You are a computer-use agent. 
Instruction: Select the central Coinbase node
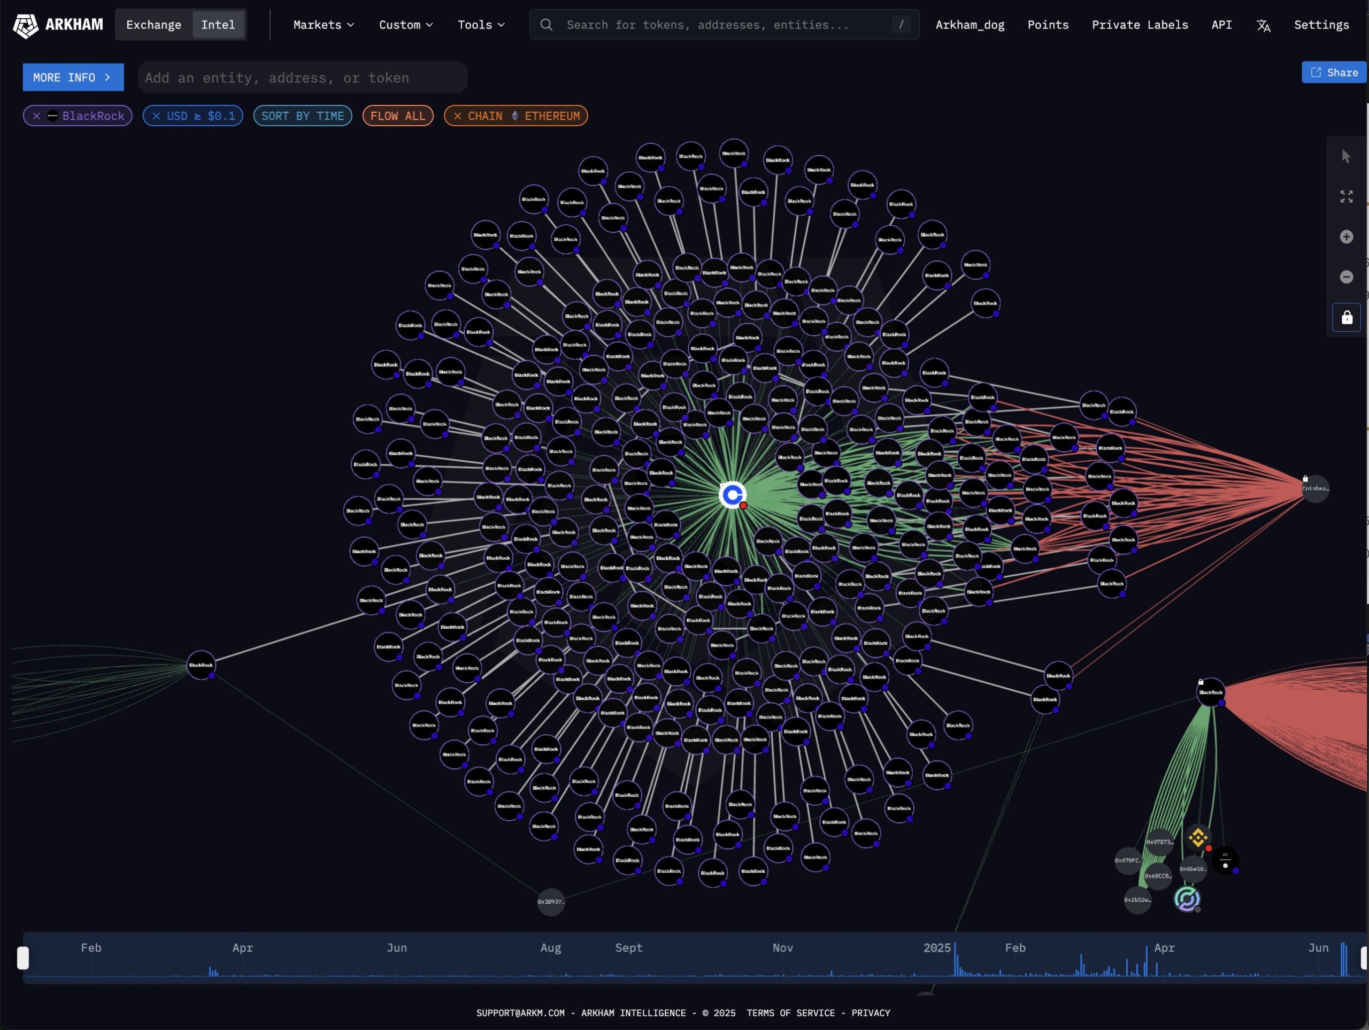coord(732,495)
